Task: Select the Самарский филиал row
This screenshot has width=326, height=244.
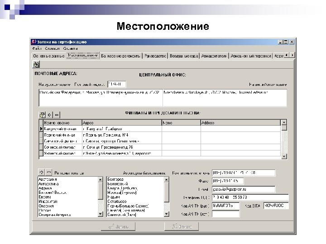Action: pyautogui.click(x=160, y=141)
